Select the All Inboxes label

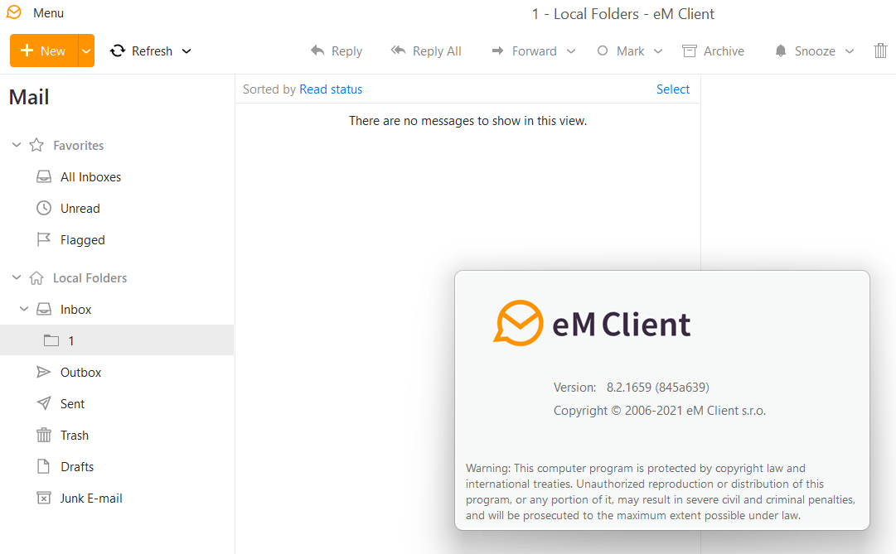click(91, 177)
